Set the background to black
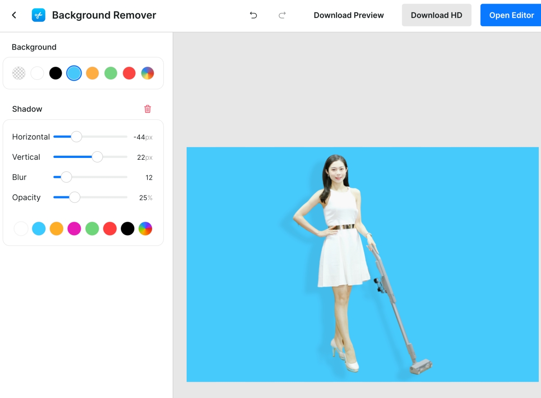This screenshot has width=541, height=398. coord(55,73)
